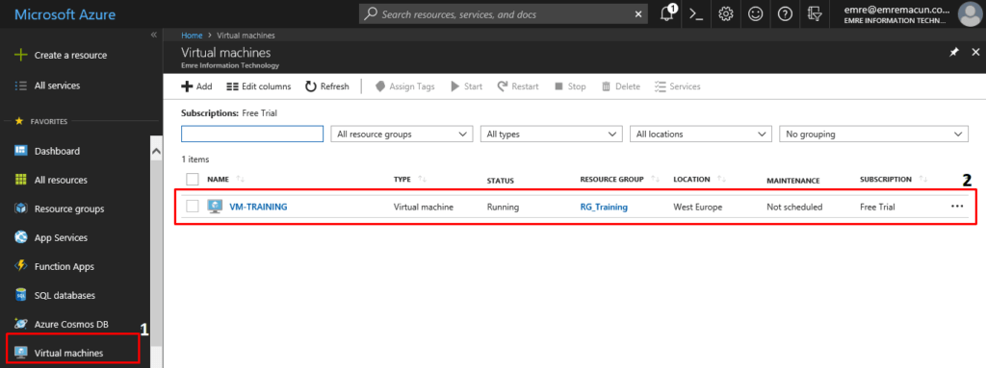
Task: Launch Cloud Shell from top bar
Action: [x=696, y=13]
